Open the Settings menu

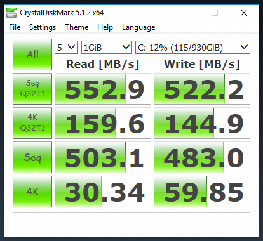(x=43, y=27)
